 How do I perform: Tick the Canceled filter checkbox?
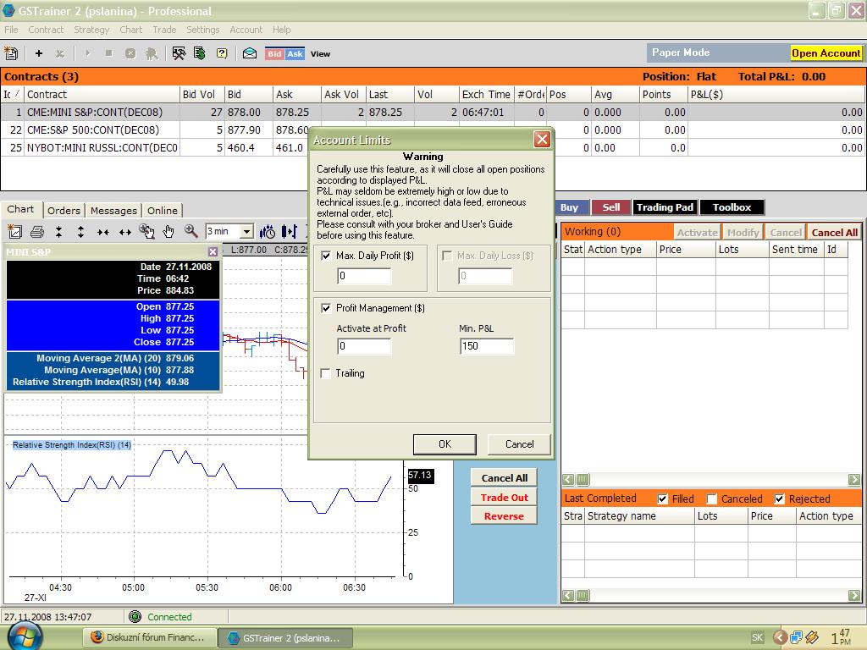(712, 499)
